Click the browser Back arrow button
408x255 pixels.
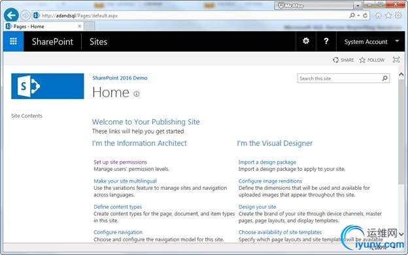point(11,15)
